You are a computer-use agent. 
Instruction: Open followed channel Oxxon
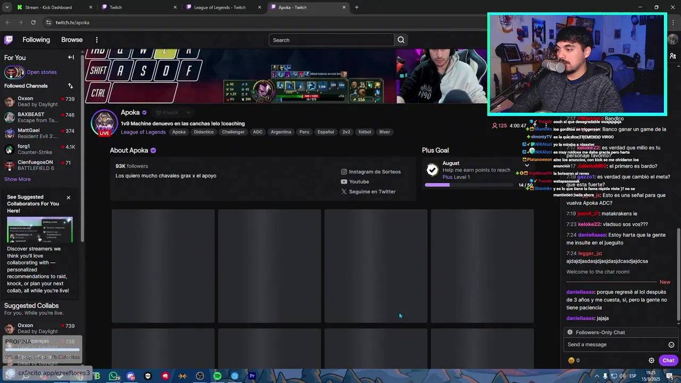click(40, 102)
